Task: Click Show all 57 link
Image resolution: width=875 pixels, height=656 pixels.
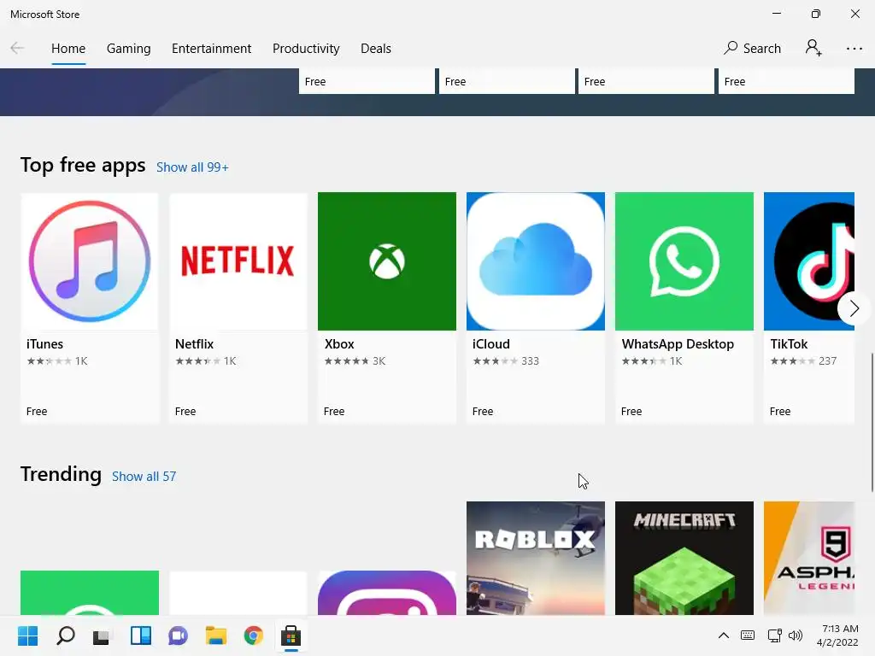Action: click(x=144, y=477)
